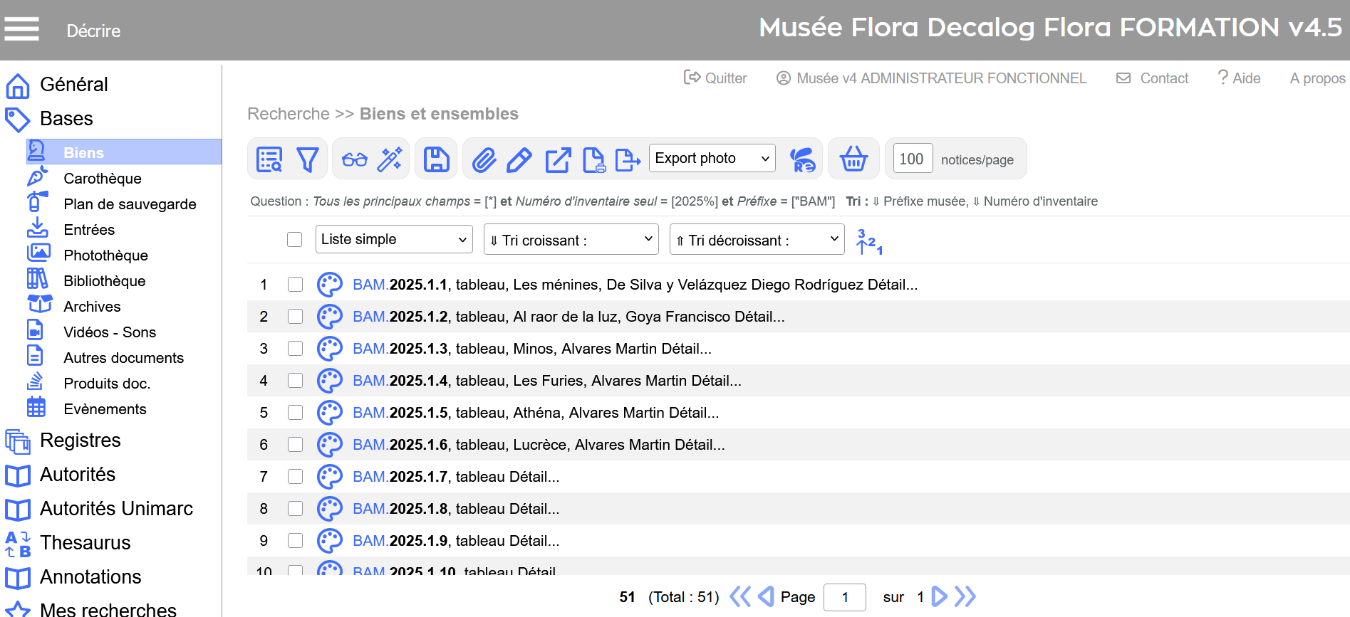The width and height of the screenshot is (1350, 617).
Task: Open the Général menu
Action: point(74,85)
